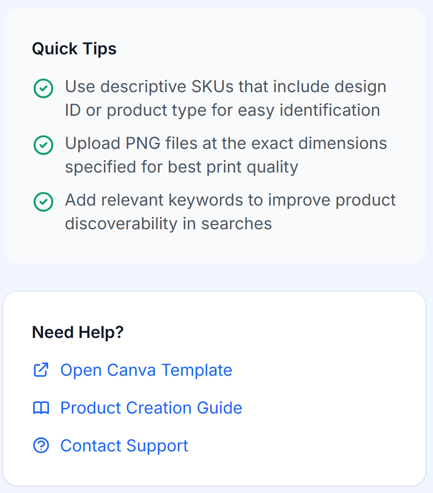This screenshot has height=493, width=433.
Task: Click the 'specified for best print quality' line
Action: click(x=181, y=167)
